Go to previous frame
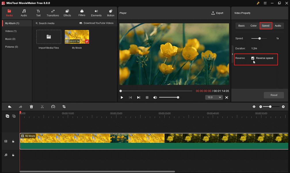Screen dimensions: 290x173 tap(130, 97)
